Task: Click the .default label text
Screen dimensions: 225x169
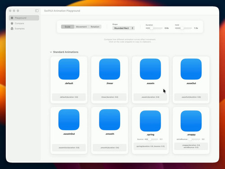Action: pyautogui.click(x=69, y=83)
